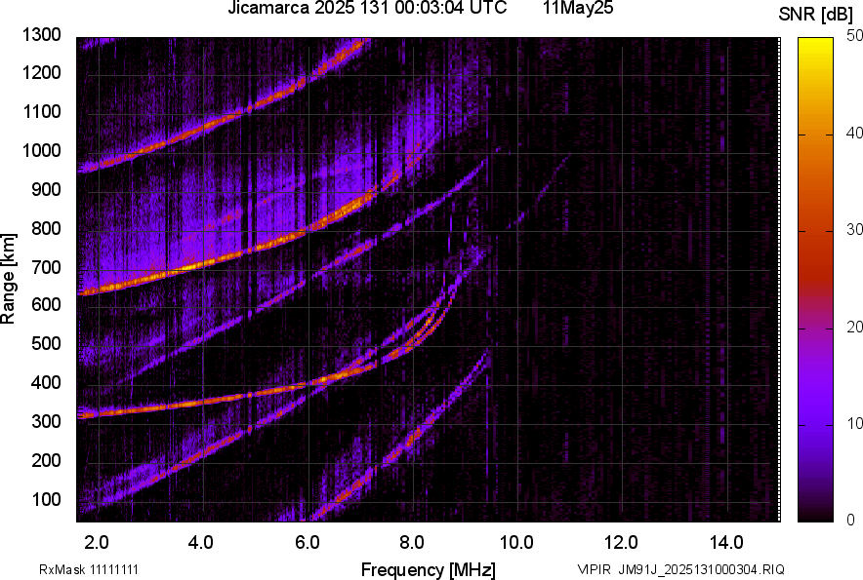Click the range tick label '1100'
Screen dimensions: 863x580
(x=41, y=111)
